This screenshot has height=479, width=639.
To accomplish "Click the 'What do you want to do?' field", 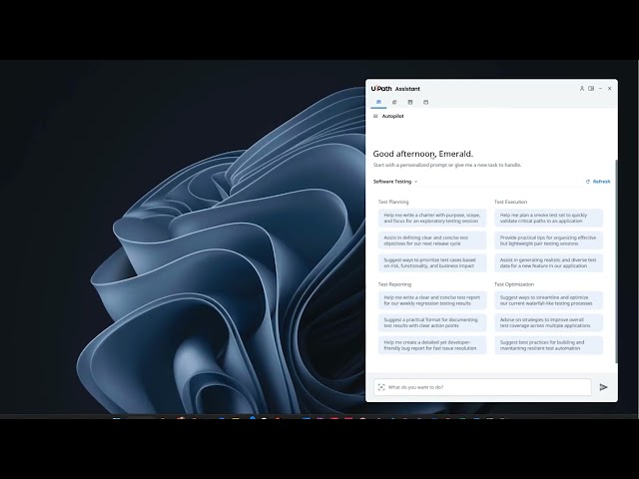I will (x=482, y=387).
